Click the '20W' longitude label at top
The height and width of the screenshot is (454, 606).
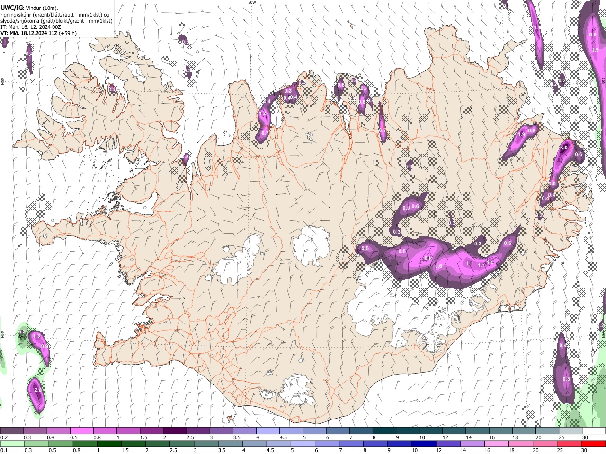pos(252,2)
